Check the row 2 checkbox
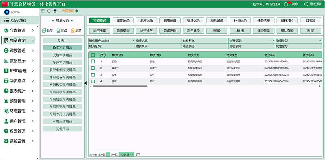This screenshot has width=325, height=160. coord(93,68)
